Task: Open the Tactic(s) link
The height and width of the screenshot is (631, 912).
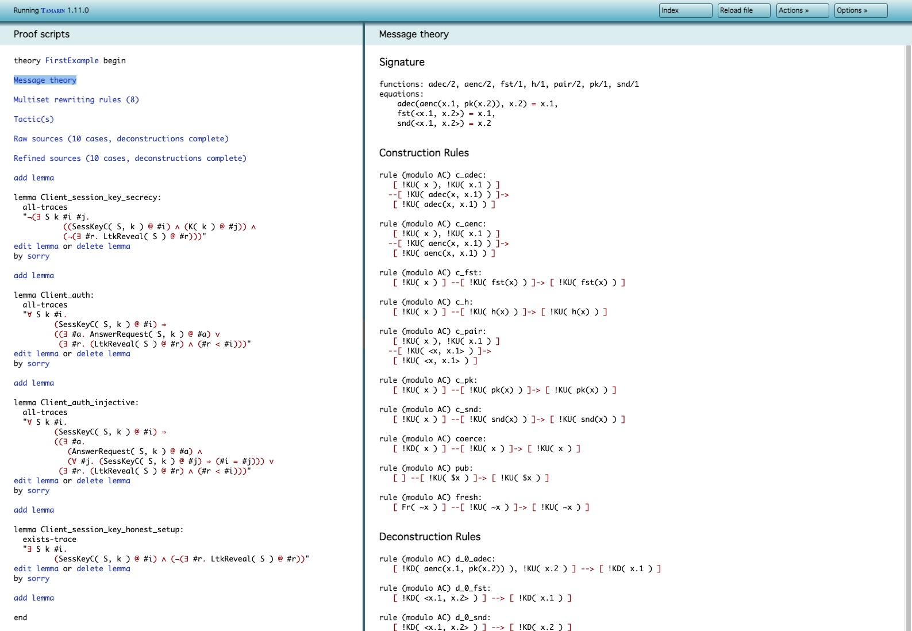Action: pos(34,119)
